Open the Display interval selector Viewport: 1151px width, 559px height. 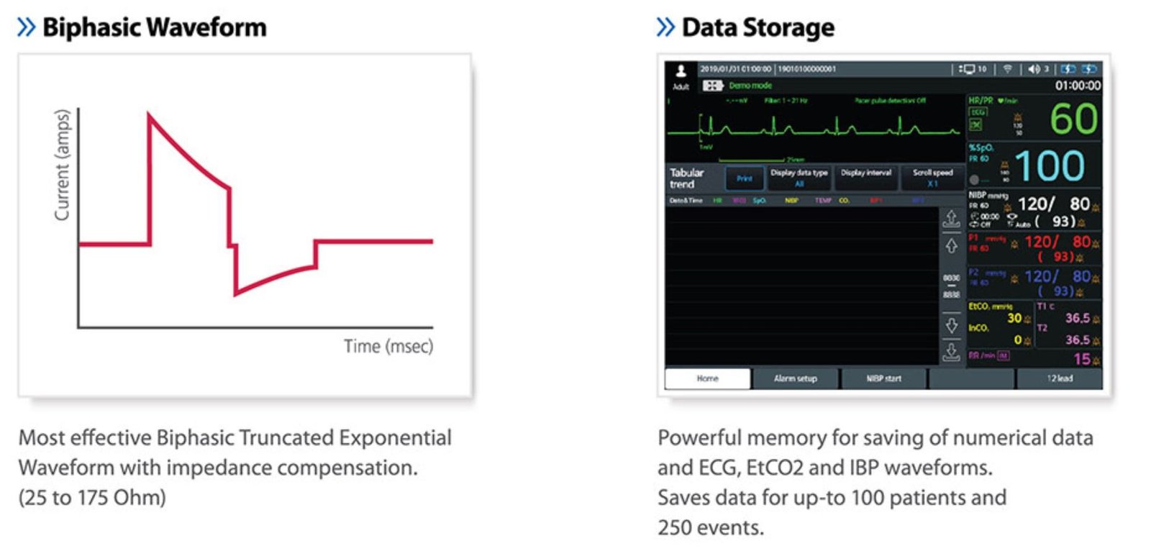tap(865, 178)
